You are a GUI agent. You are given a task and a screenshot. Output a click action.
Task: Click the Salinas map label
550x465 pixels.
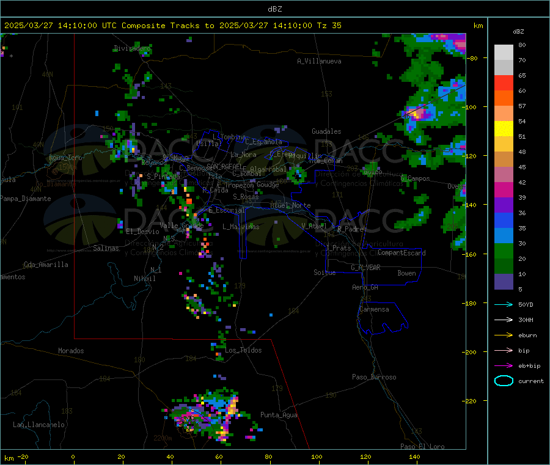[x=106, y=248]
